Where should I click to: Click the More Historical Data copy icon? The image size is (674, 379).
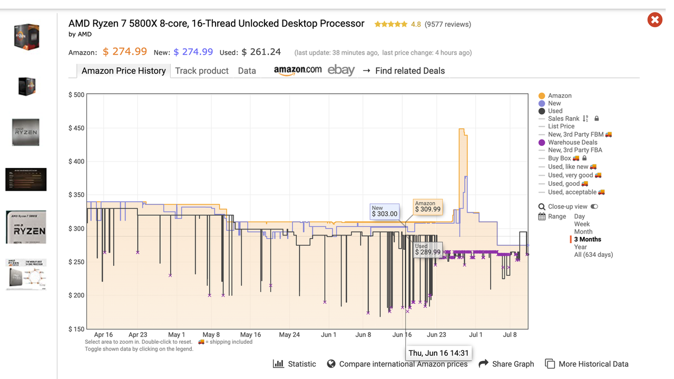(x=550, y=364)
